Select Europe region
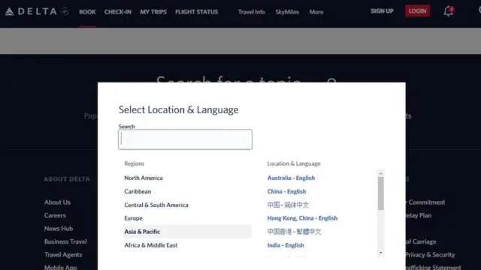Screen dimensions: 481x270 (x=134, y=218)
